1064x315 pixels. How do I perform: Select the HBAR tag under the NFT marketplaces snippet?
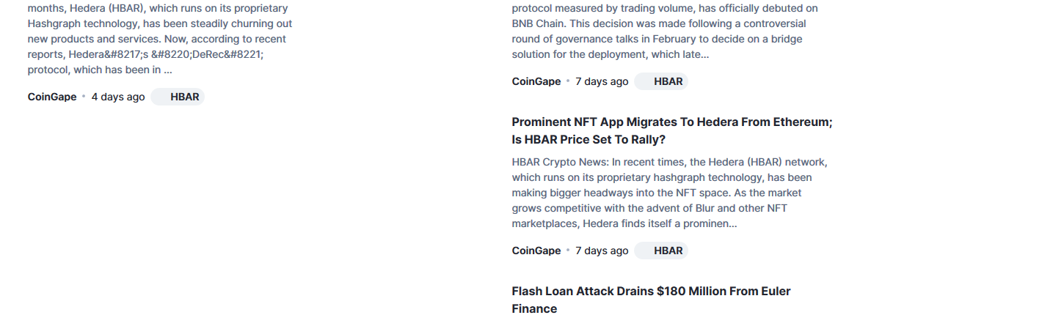(661, 251)
